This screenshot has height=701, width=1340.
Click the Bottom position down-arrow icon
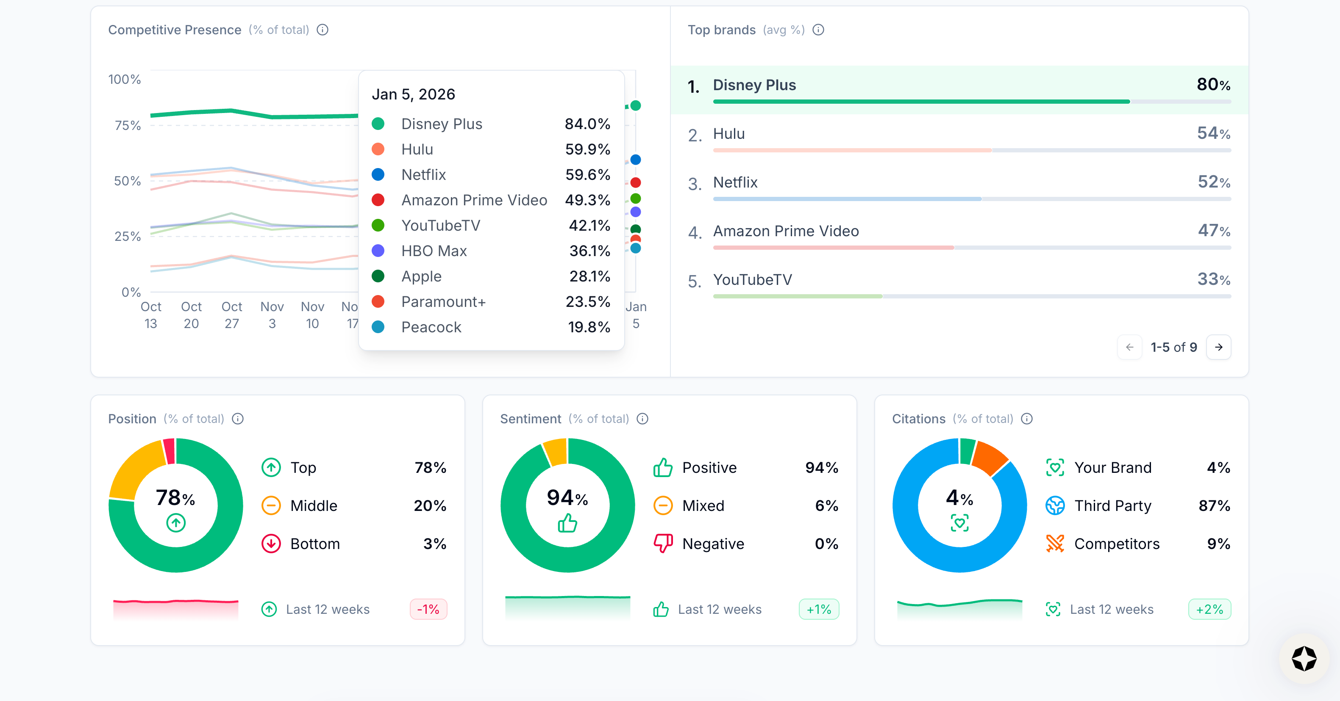point(271,544)
